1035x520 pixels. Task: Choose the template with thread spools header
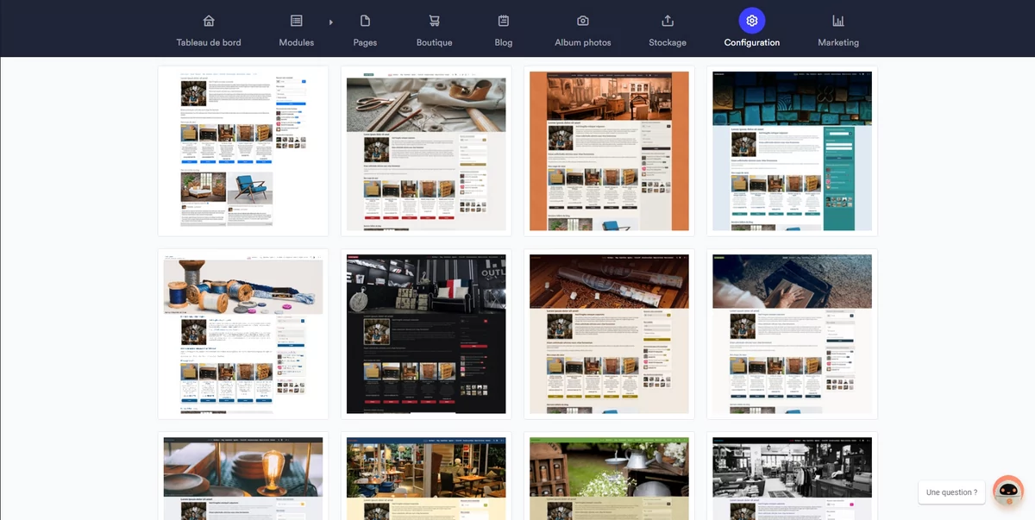tap(243, 335)
